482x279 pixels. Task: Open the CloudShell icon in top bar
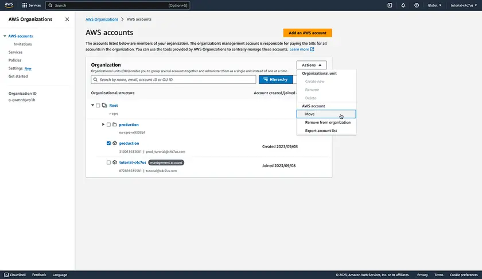(390, 5)
